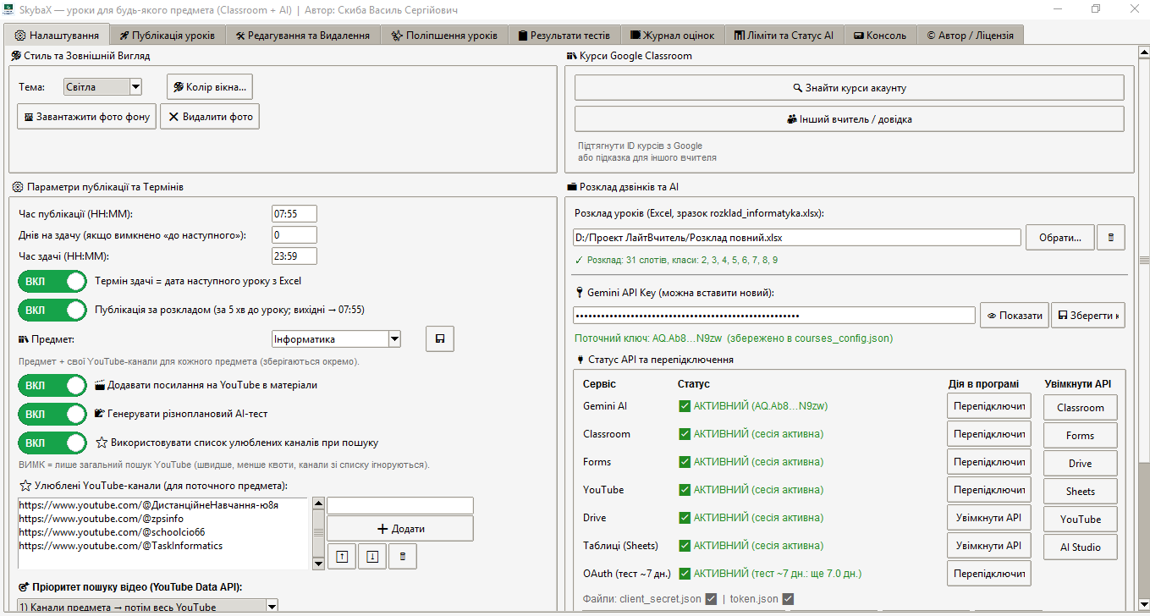This screenshot has width=1150, height=616.
Task: Toggle 'Використовувати список улюблених каналів' switch
Action: tap(52, 443)
